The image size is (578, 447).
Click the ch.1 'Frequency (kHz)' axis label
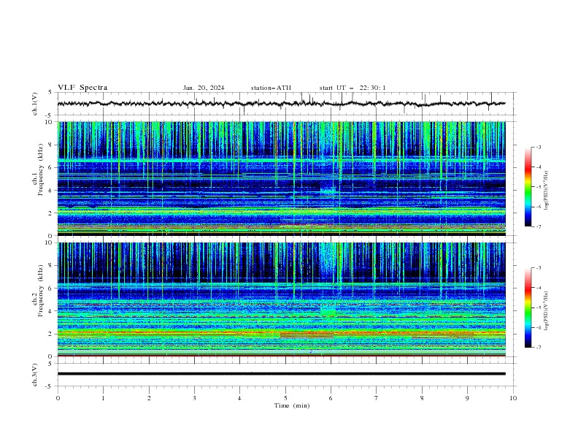pos(40,170)
